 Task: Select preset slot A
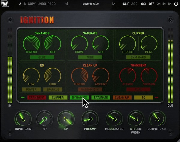click(20, 4)
